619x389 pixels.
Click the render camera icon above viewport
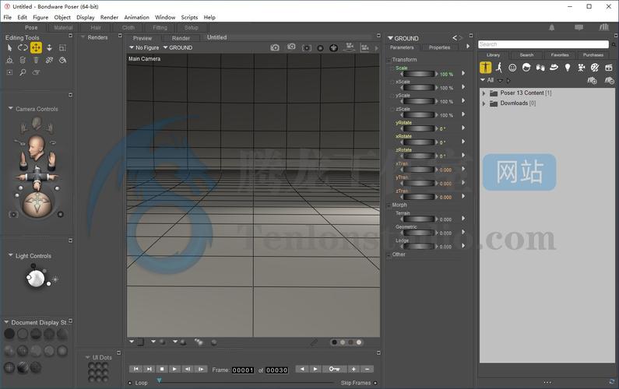pos(275,47)
